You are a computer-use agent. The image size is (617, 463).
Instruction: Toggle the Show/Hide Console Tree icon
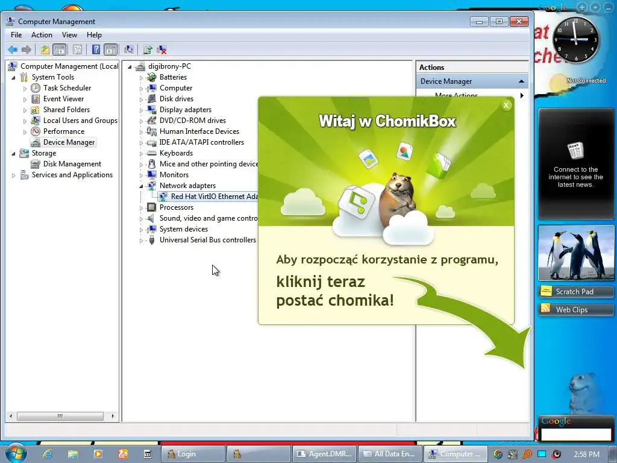coord(60,49)
